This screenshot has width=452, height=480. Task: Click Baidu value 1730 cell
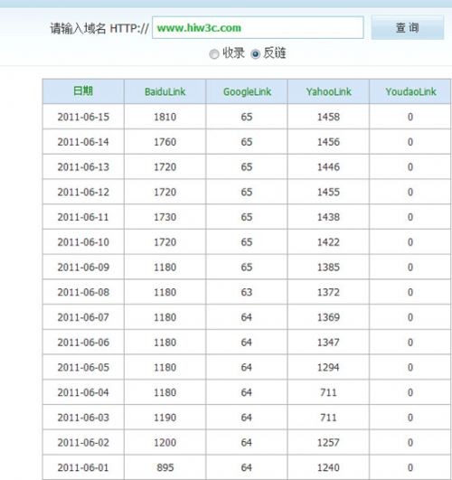tap(165, 217)
